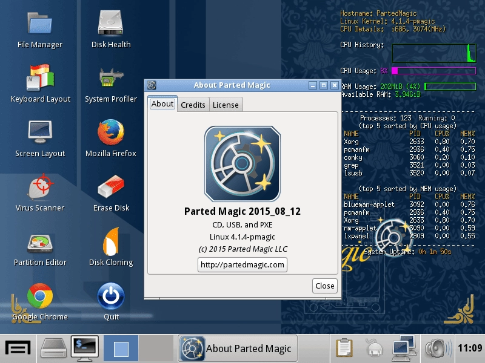Click the Parted Magic logo in dialog
485x363 pixels.
pos(242,163)
